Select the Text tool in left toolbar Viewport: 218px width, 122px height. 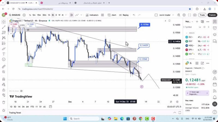pos(4,54)
